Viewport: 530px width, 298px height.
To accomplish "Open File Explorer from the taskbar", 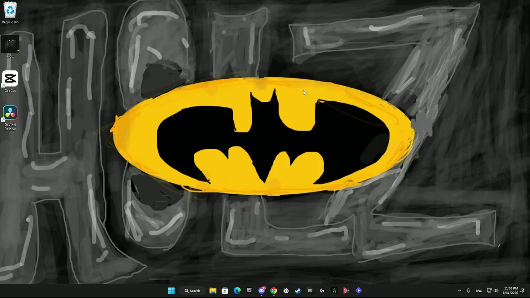I will point(213,291).
